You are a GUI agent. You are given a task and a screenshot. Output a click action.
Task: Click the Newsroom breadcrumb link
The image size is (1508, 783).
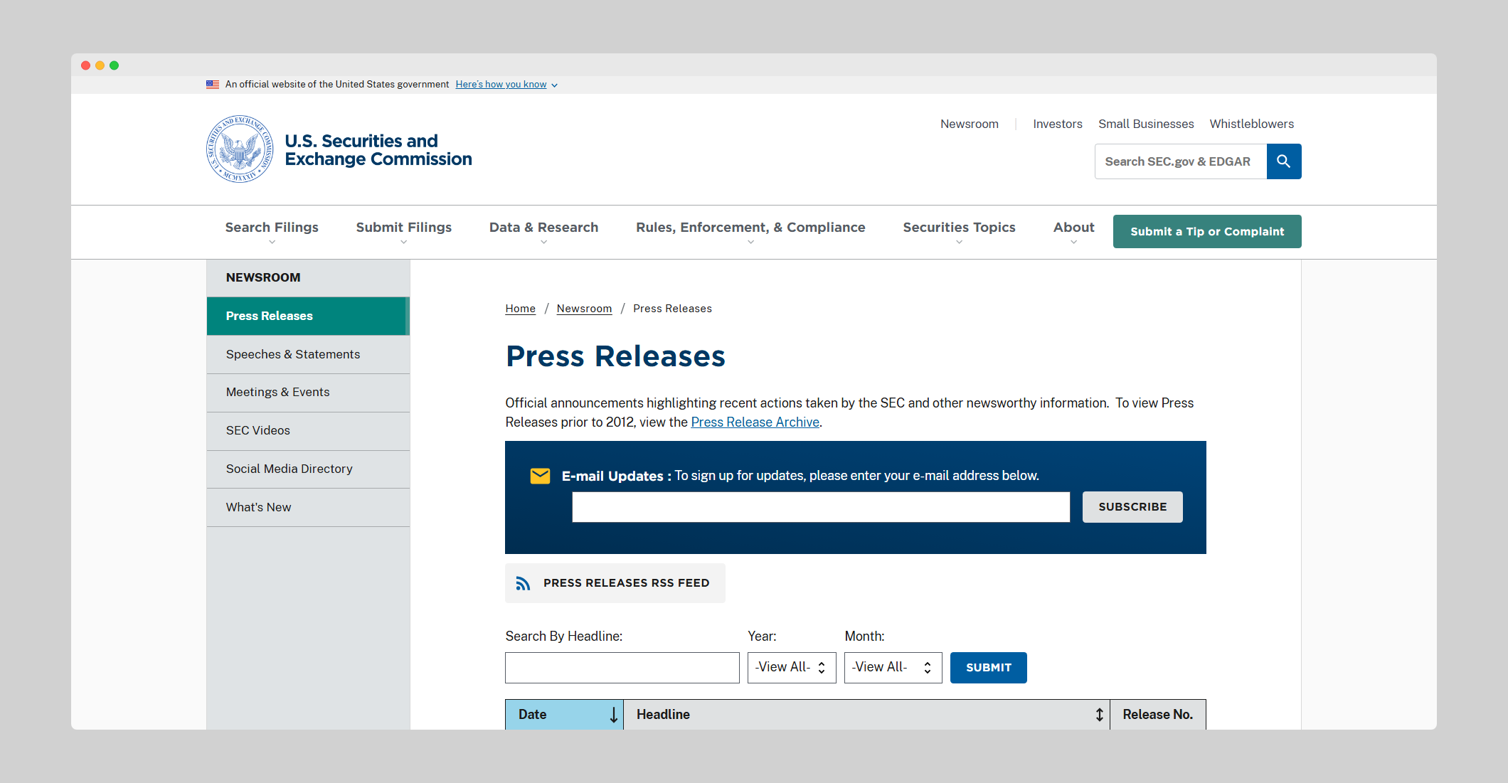pyautogui.click(x=584, y=309)
